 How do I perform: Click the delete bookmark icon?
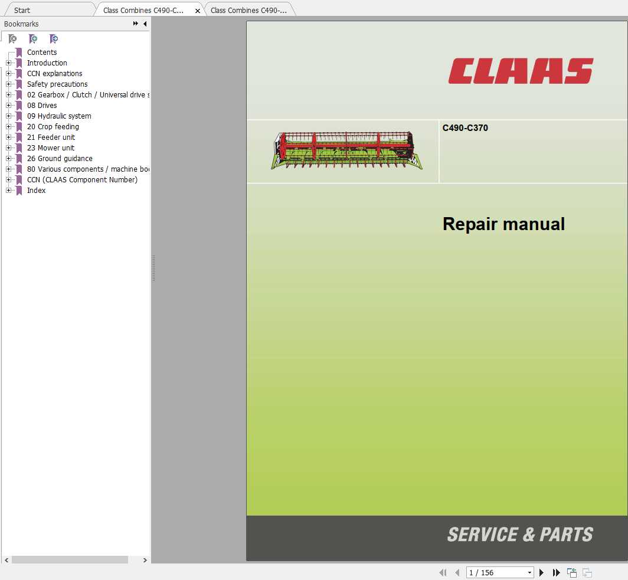[x=12, y=39]
